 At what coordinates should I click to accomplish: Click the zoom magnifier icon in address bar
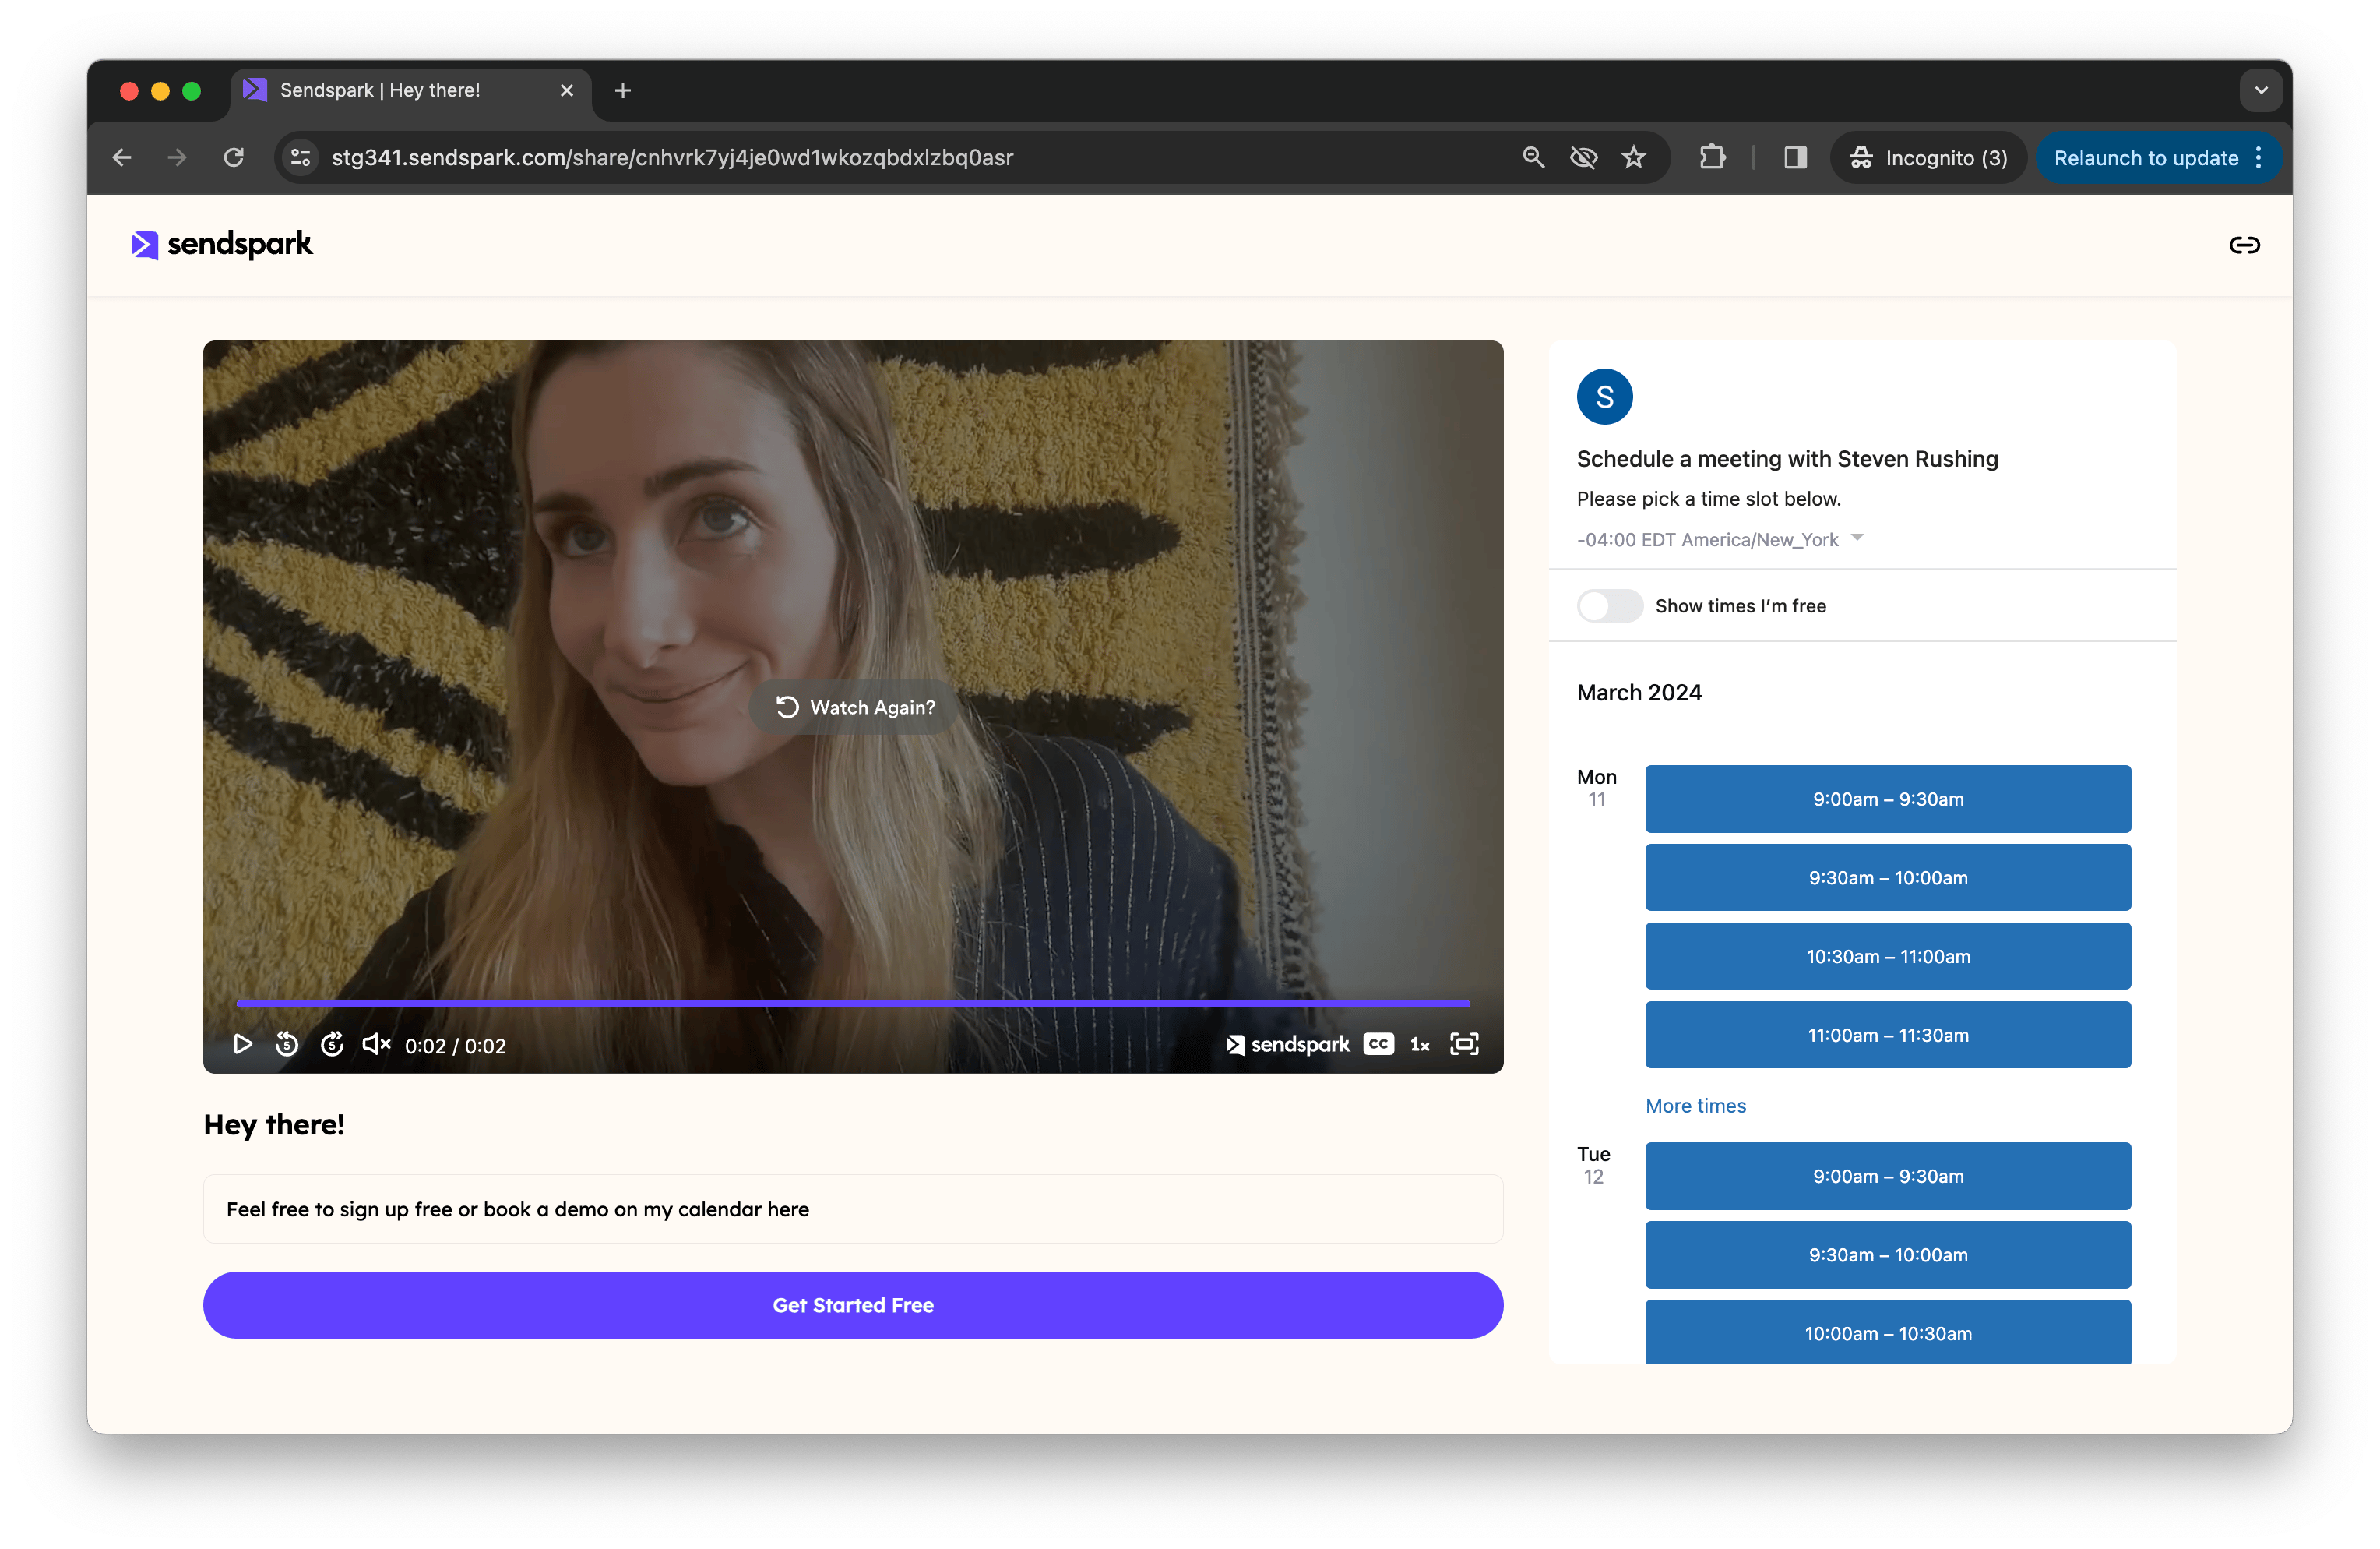(x=1533, y=157)
